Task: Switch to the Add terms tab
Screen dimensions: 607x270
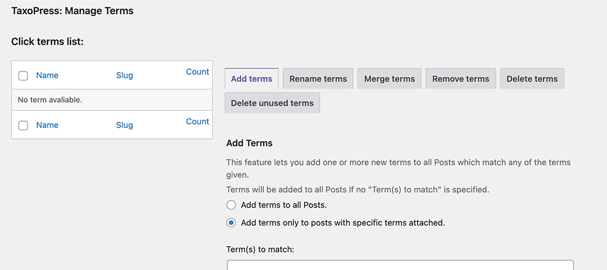Action: coord(251,79)
